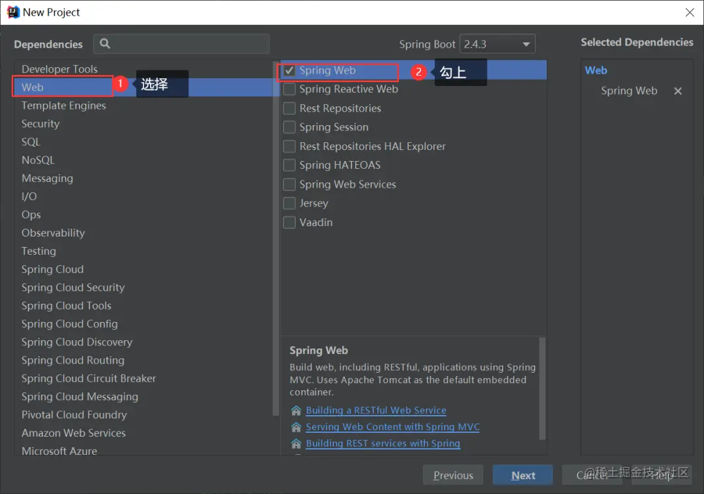
Task: Tick the Spring Web Services checkbox
Action: point(289,184)
